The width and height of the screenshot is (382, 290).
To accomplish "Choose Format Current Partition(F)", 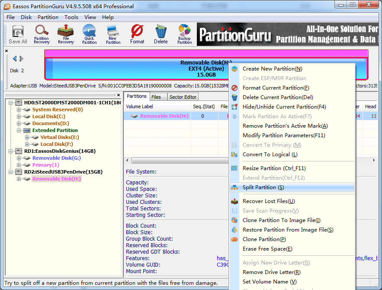I will pyautogui.click(x=292, y=88).
